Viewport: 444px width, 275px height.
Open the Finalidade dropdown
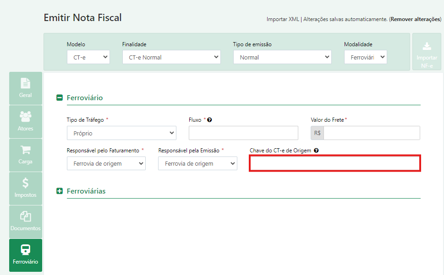point(171,57)
